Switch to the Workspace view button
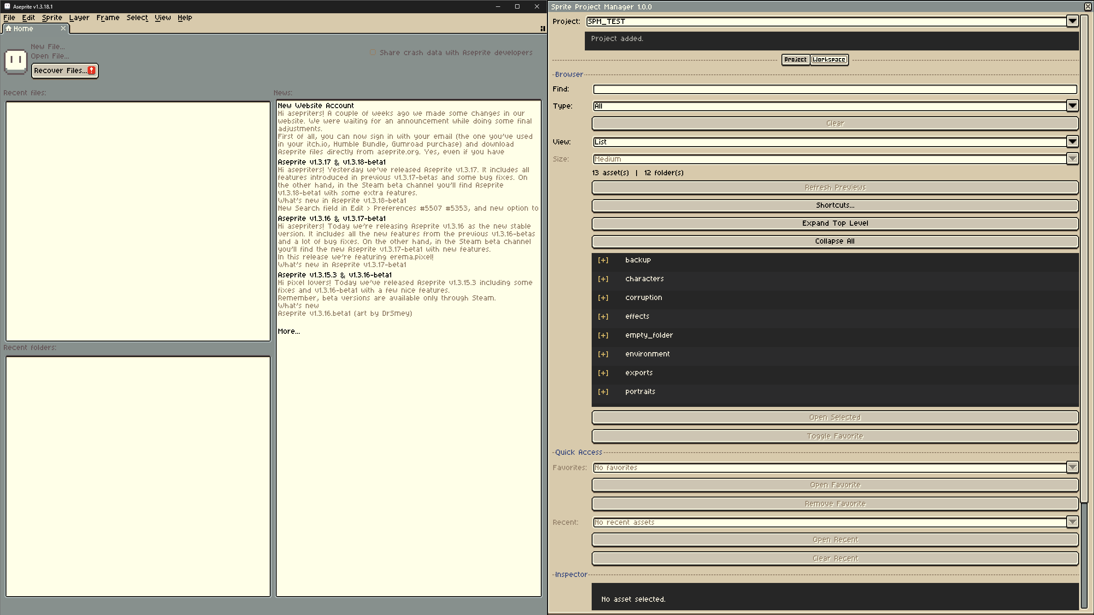The image size is (1094, 615). (x=829, y=59)
